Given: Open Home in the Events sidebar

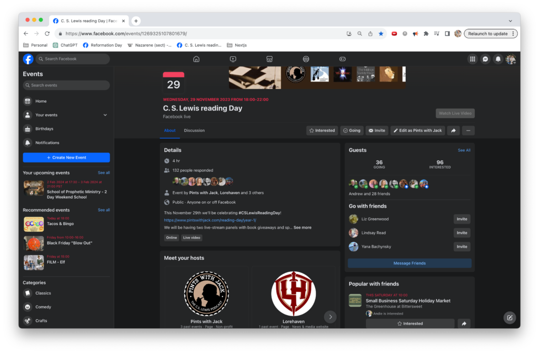Looking at the screenshot, I should [66, 101].
